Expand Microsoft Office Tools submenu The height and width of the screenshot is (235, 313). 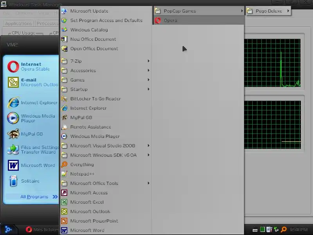(x=106, y=183)
